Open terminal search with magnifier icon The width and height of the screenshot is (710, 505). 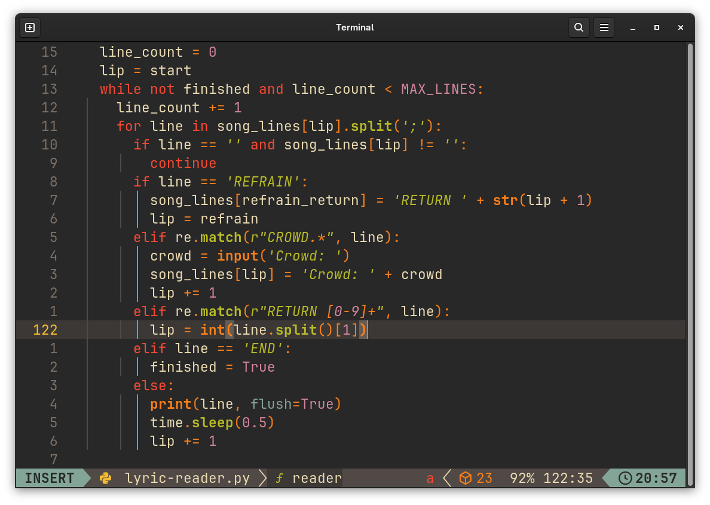[579, 27]
